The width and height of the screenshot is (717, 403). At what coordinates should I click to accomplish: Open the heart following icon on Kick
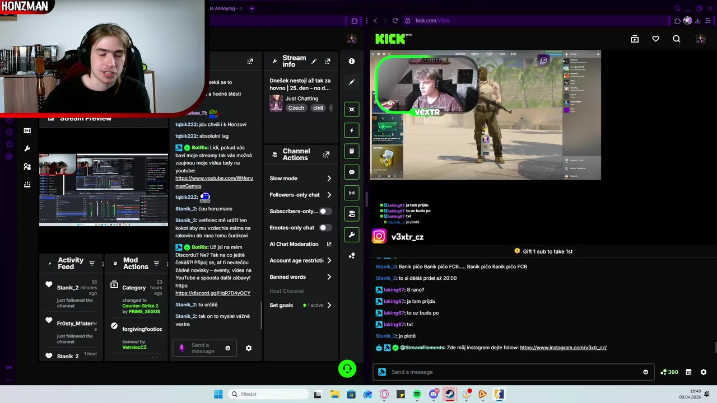coord(655,39)
